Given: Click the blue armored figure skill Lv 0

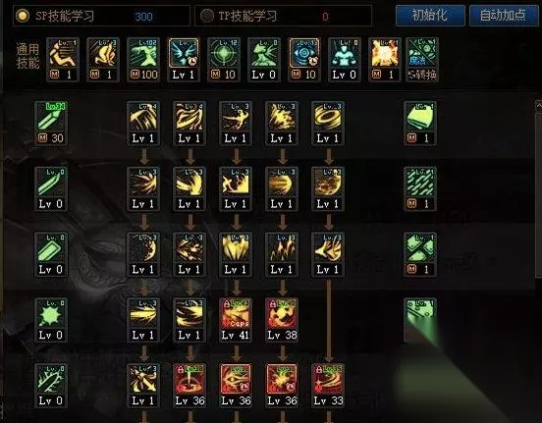Looking at the screenshot, I should tap(345, 60).
